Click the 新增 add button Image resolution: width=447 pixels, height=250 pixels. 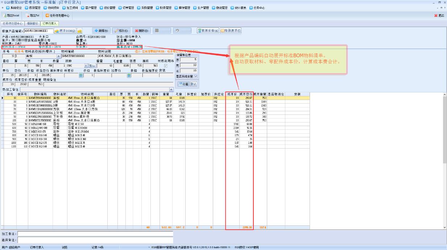tap(101, 31)
